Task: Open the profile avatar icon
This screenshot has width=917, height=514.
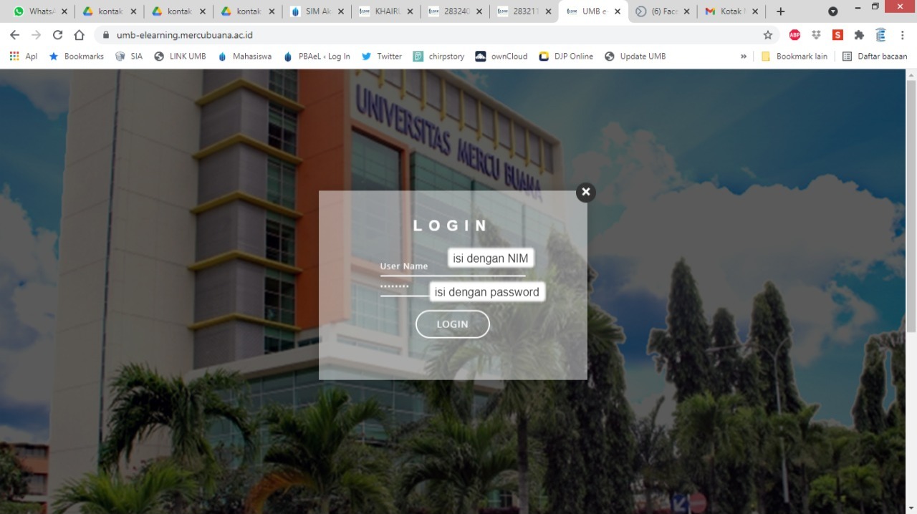Action: click(x=880, y=34)
